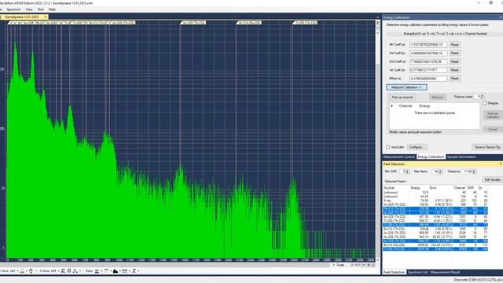
Task: Reset the 1st Coeff value
Action: (x=454, y=70)
